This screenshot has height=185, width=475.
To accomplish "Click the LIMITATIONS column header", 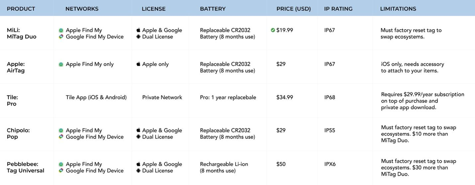I will point(398,9).
